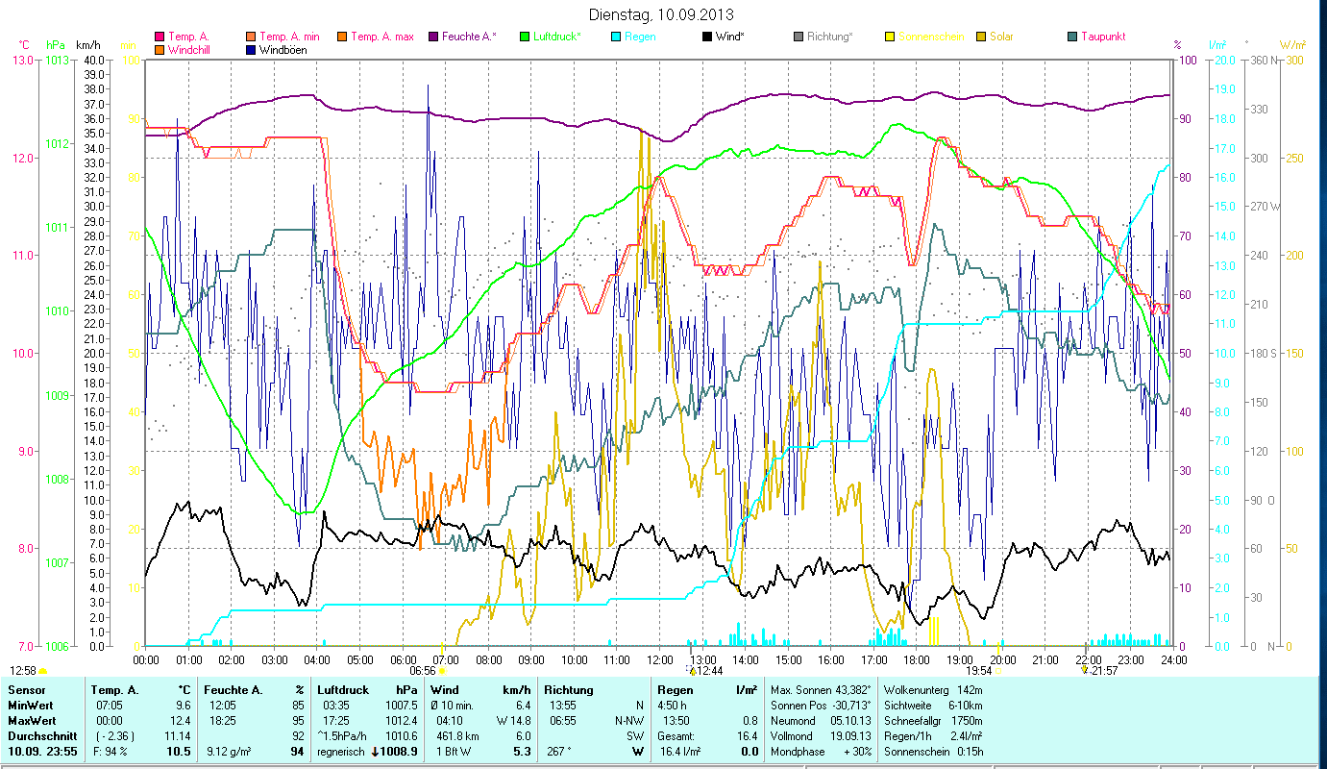This screenshot has width=1327, height=769.
Task: Click the current pressure value 1008.9
Action: pos(401,752)
